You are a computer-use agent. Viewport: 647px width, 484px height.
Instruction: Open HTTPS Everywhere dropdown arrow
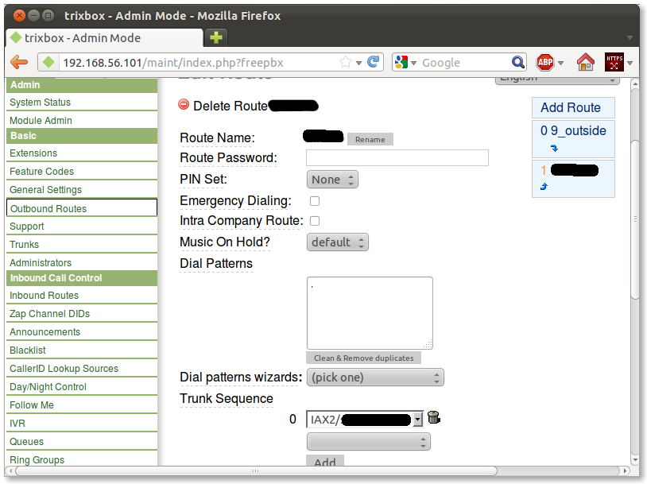click(630, 63)
